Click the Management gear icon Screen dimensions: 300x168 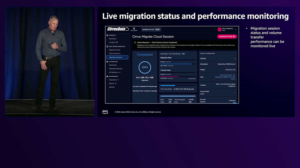pos(107,76)
